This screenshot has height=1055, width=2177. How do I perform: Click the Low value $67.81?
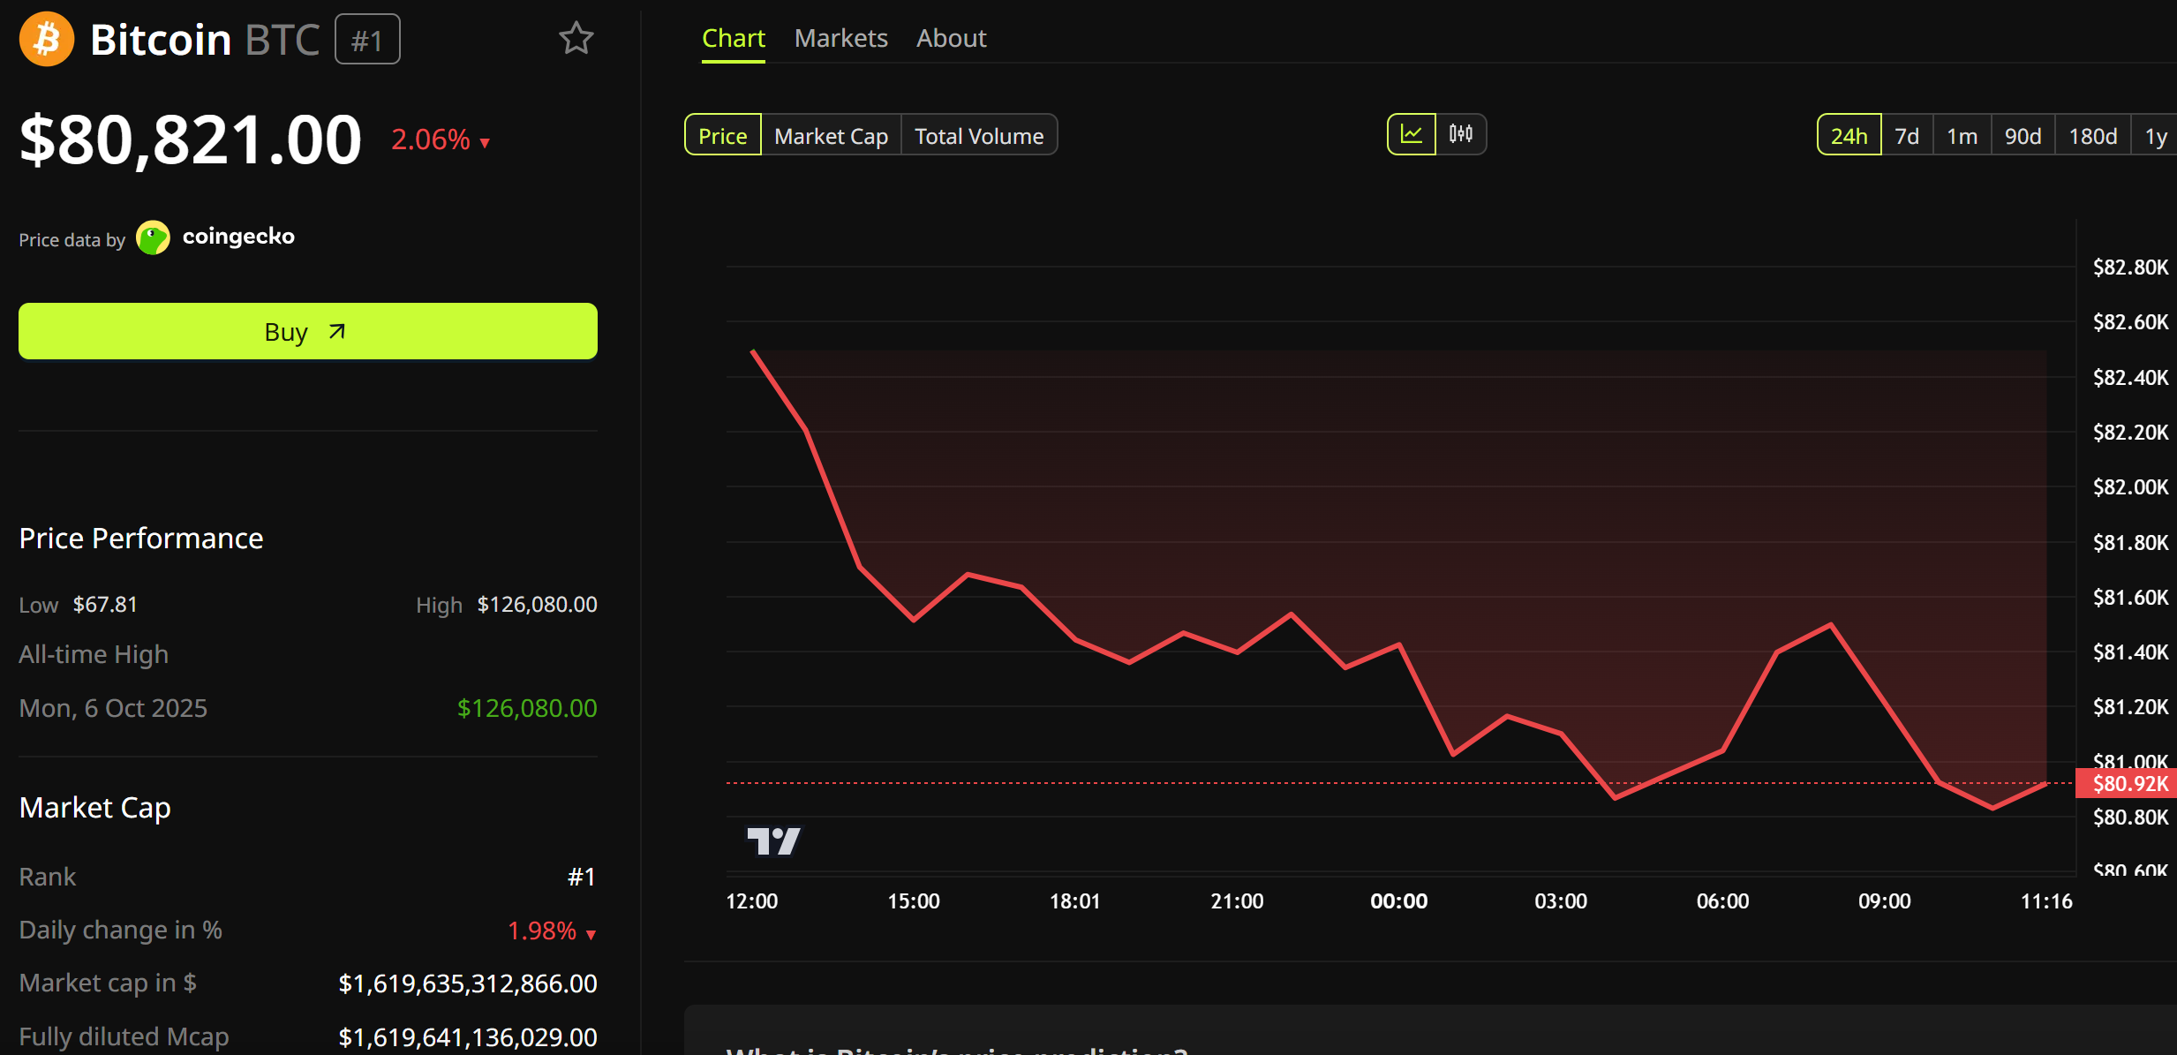pyautogui.click(x=105, y=605)
